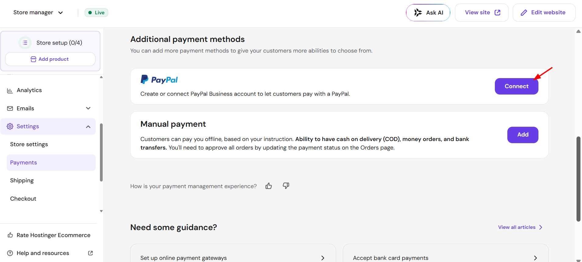The height and width of the screenshot is (262, 582).
Task: Click the Ask AI button
Action: (x=428, y=12)
